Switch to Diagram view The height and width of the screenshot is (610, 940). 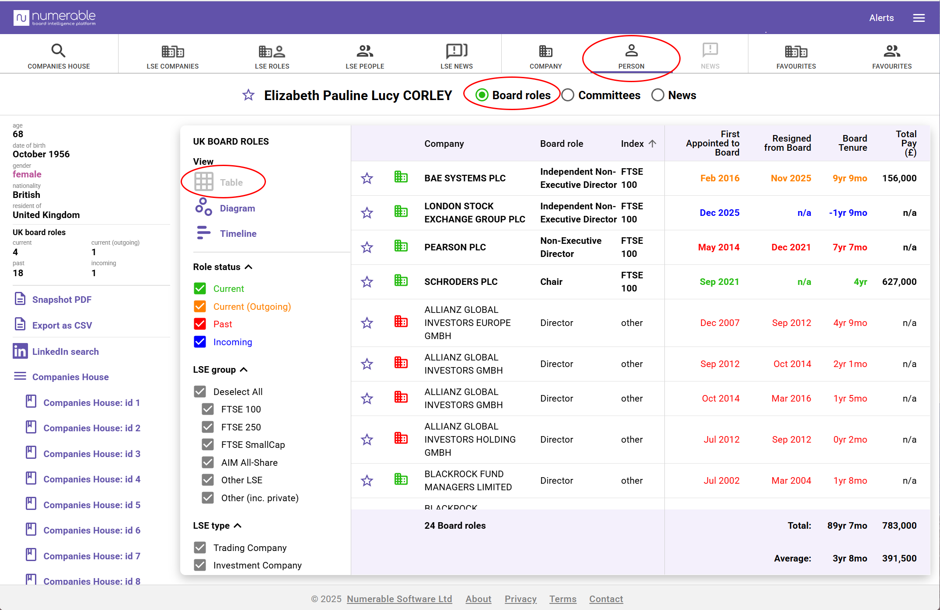[237, 208]
